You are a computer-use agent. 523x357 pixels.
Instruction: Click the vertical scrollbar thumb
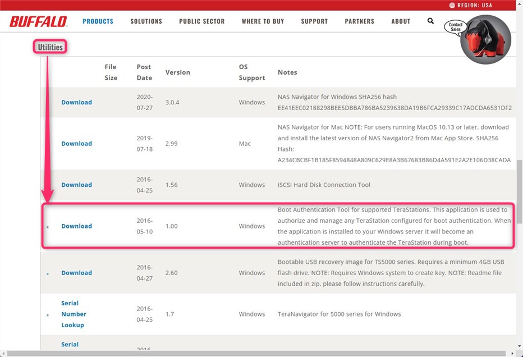pos(519,191)
